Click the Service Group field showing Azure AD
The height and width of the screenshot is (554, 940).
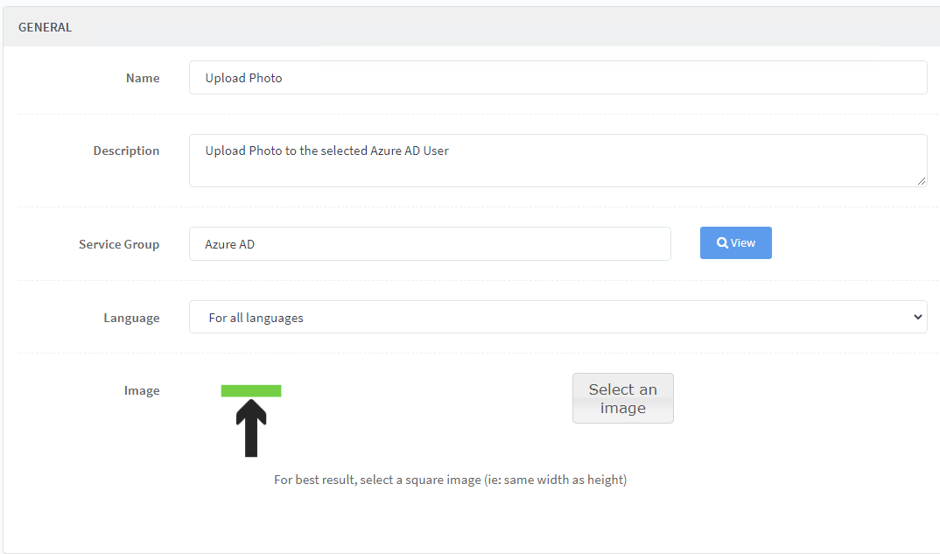[x=430, y=243]
